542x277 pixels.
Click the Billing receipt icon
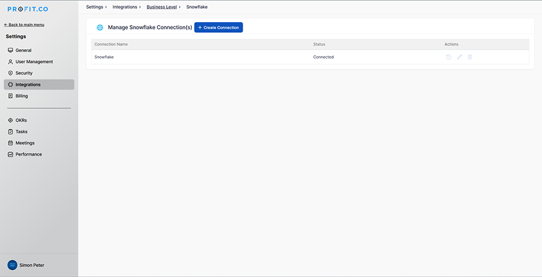(x=10, y=96)
